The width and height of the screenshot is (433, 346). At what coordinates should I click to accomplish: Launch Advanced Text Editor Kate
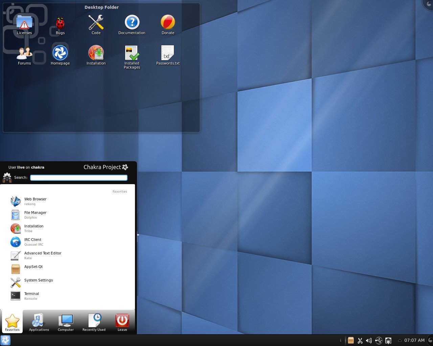[x=68, y=255]
